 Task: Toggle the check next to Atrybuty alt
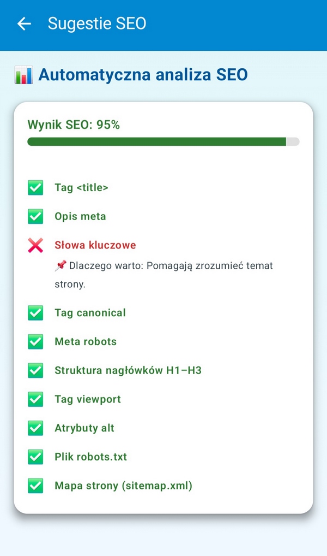[35, 428]
